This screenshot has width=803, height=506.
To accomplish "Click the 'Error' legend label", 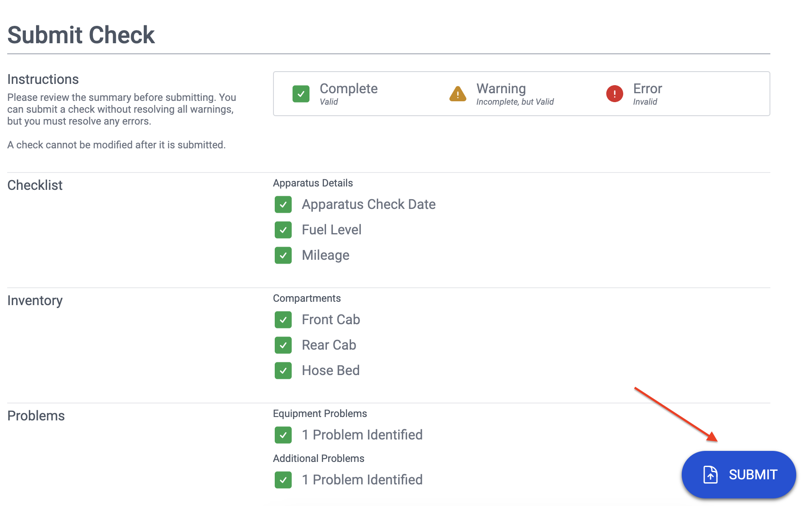I will [x=647, y=89].
